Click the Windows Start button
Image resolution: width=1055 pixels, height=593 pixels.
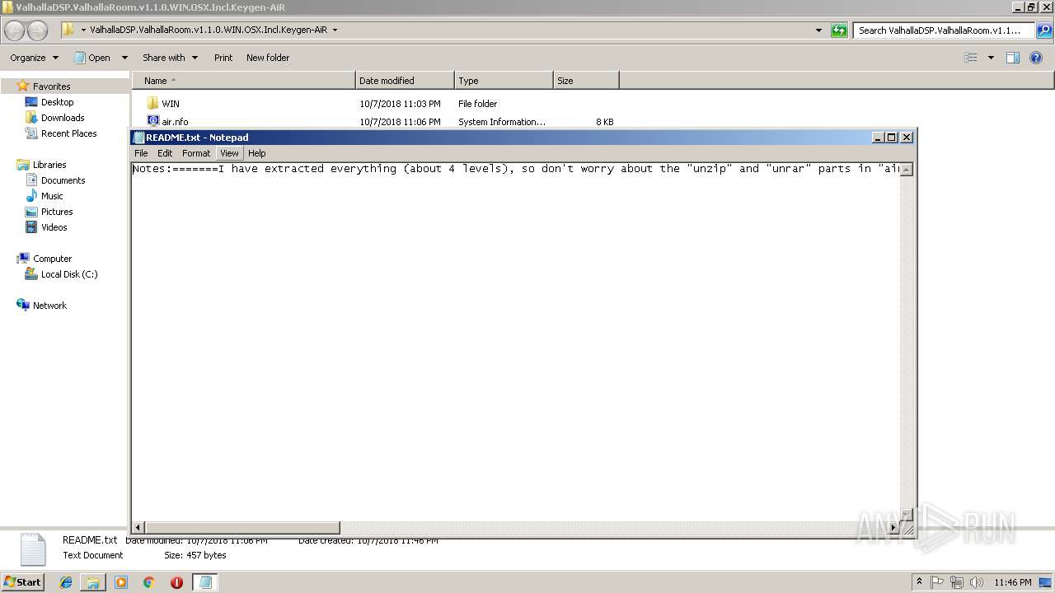(22, 582)
